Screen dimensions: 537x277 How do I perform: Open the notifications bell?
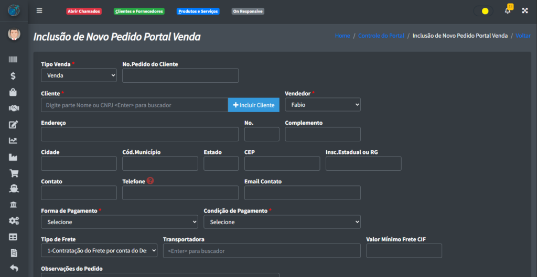point(507,10)
